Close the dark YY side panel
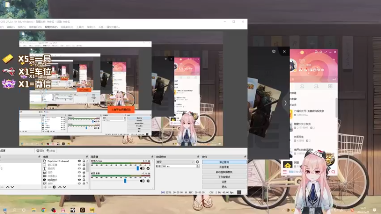 click(x=284, y=51)
